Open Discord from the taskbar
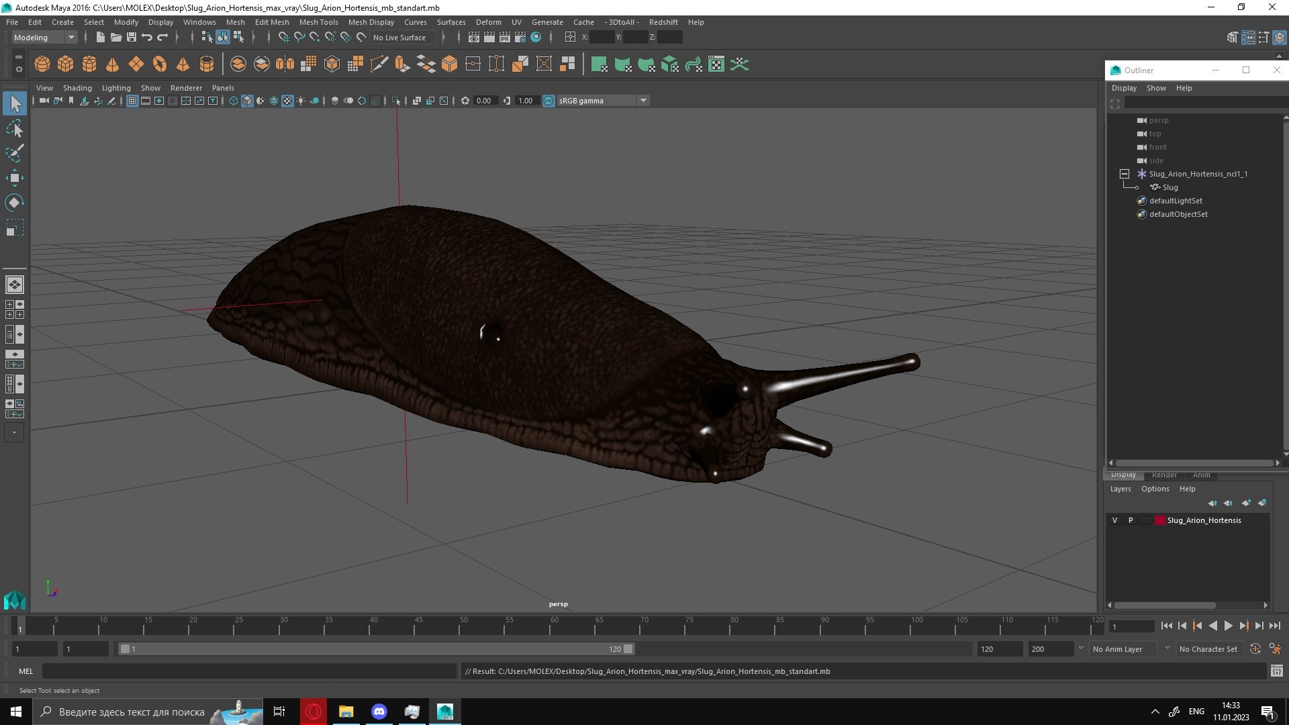1289x725 pixels. pos(379,712)
